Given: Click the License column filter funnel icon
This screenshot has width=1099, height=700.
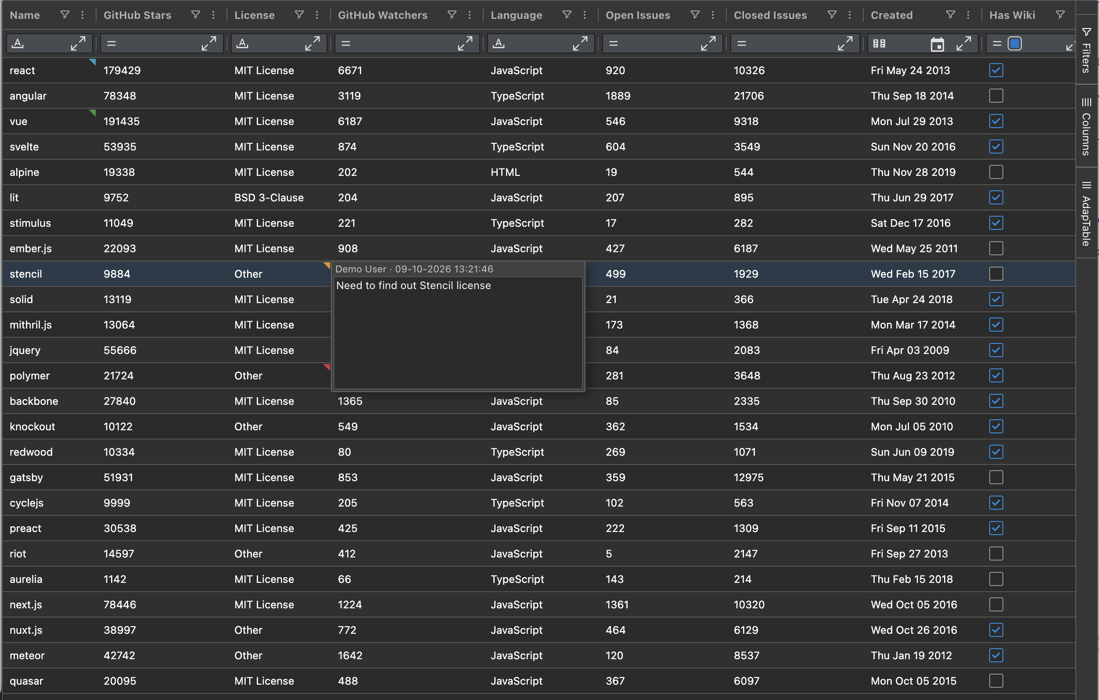Looking at the screenshot, I should [299, 15].
